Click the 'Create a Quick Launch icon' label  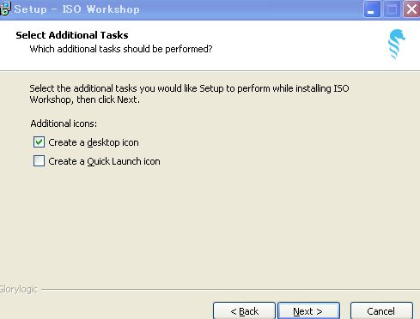104,161
